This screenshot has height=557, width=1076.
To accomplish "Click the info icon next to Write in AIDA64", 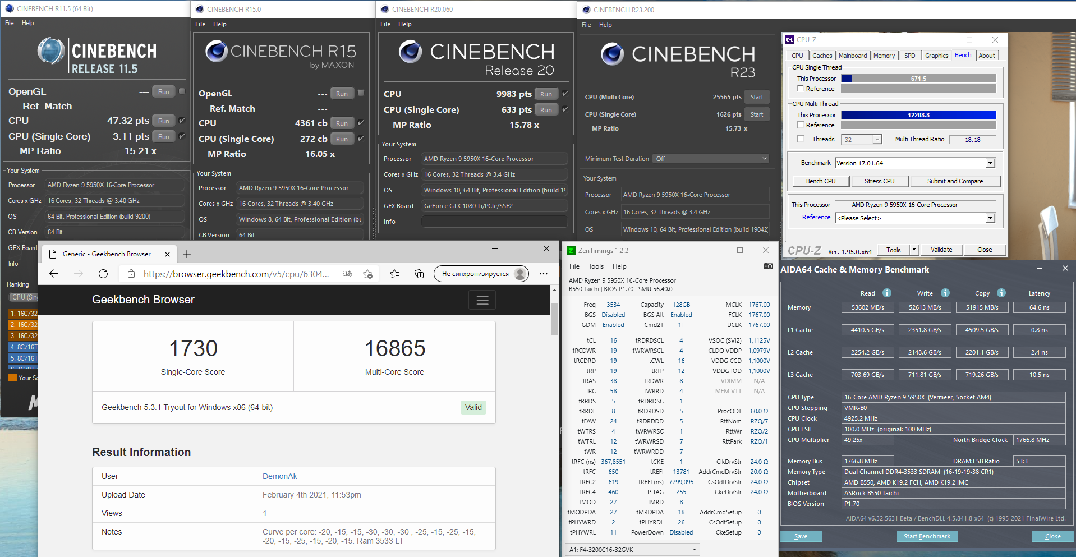I will 945,293.
